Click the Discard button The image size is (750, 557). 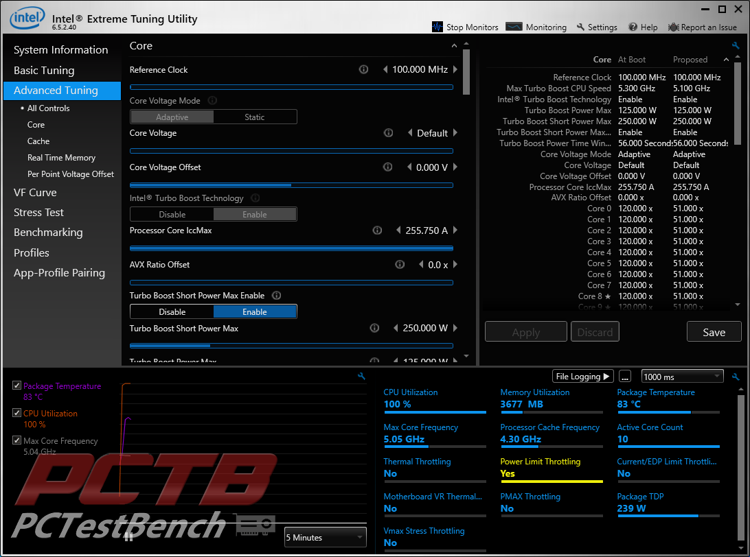(595, 332)
